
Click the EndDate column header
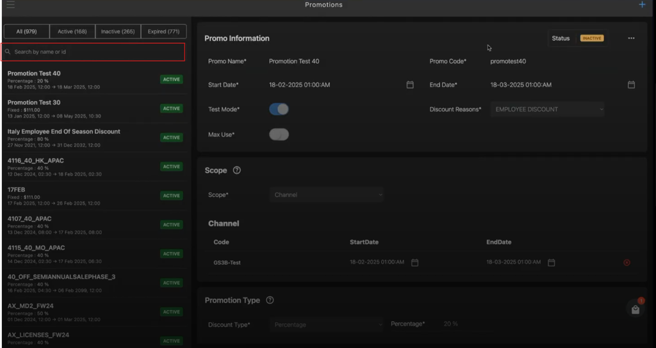[498, 242]
